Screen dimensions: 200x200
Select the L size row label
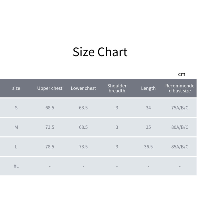[16, 147]
